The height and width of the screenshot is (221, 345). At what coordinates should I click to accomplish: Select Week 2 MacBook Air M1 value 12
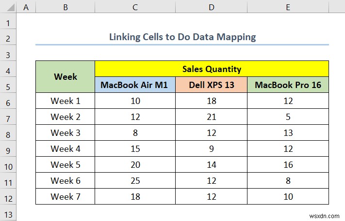click(135, 117)
